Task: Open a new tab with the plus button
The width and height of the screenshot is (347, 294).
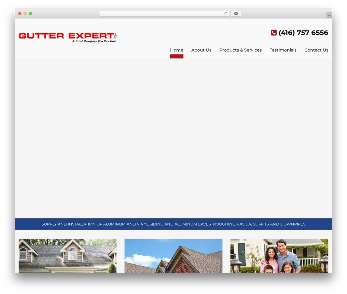Action: click(x=329, y=15)
